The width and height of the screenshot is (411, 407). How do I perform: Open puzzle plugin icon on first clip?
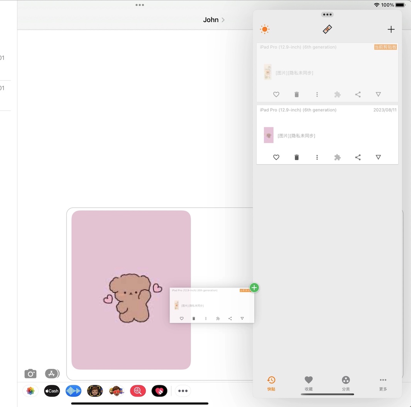337,95
